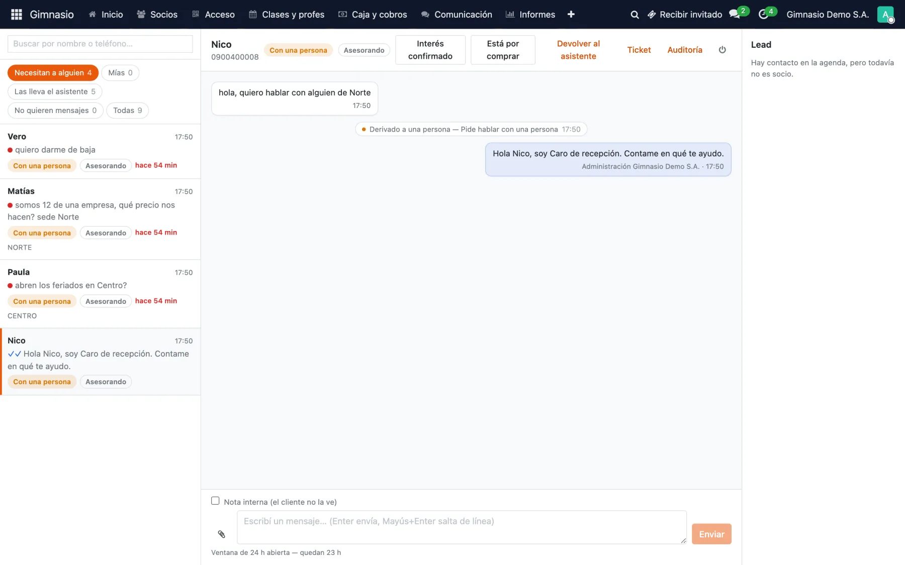905x565 pixels.
Task: Open the apps grid icon
Action: [16, 15]
